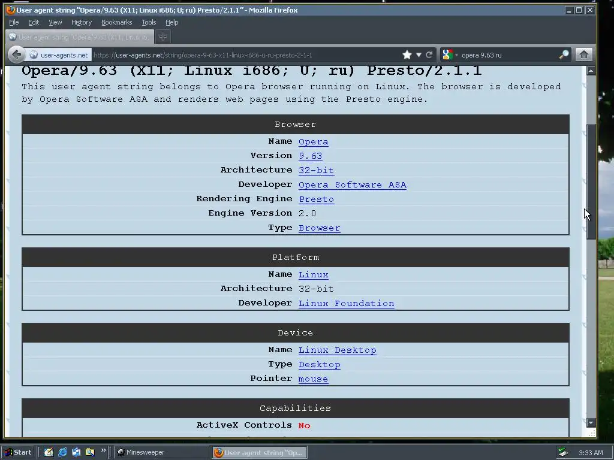
Task: Open the Tools menu
Action: (x=149, y=22)
